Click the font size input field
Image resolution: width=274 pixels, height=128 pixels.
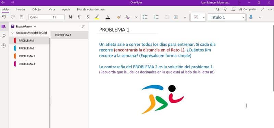click(58, 17)
